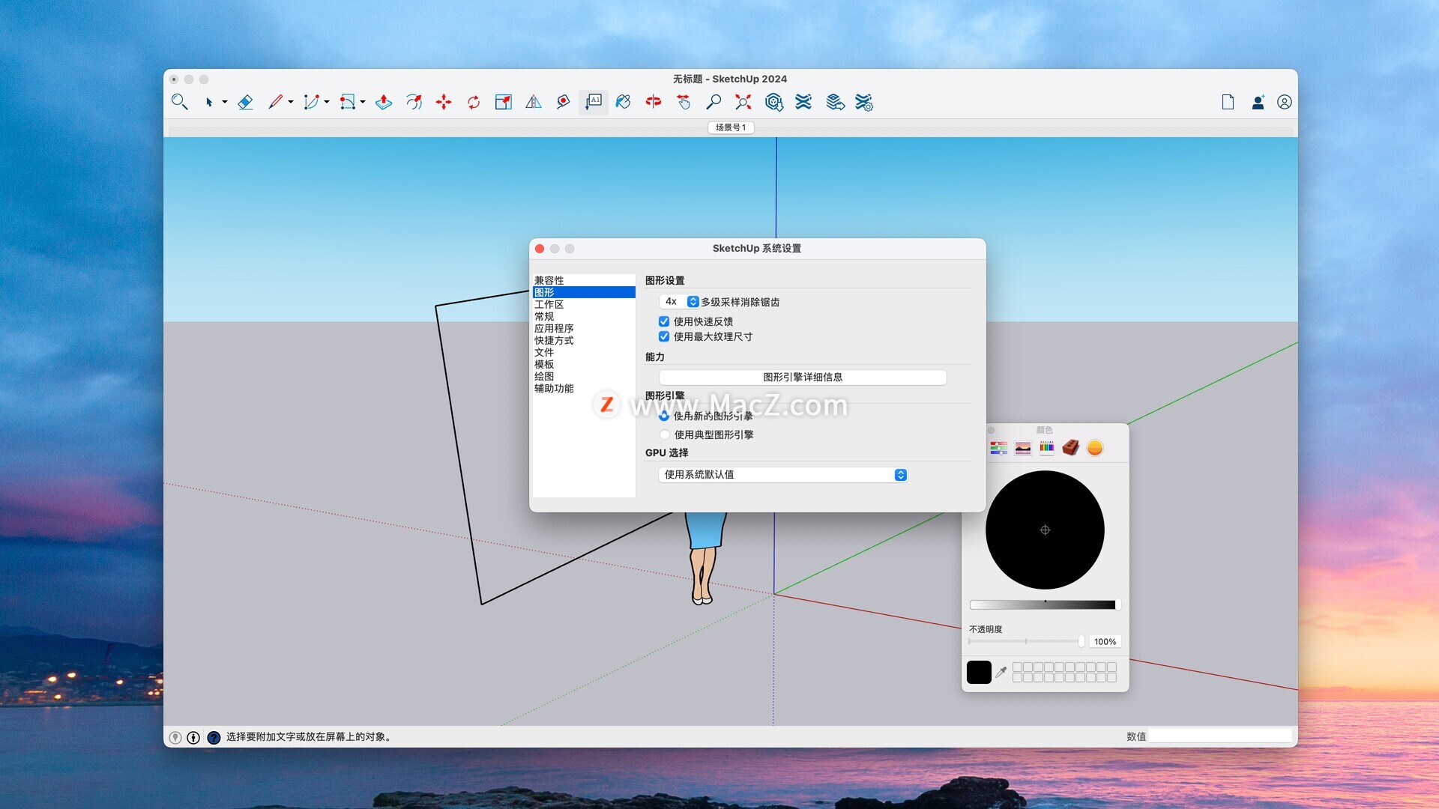Open Select tool dropdown arrow
1439x809 pixels.
click(224, 102)
